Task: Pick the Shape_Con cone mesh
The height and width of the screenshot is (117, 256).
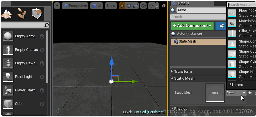Action: click(x=242, y=44)
